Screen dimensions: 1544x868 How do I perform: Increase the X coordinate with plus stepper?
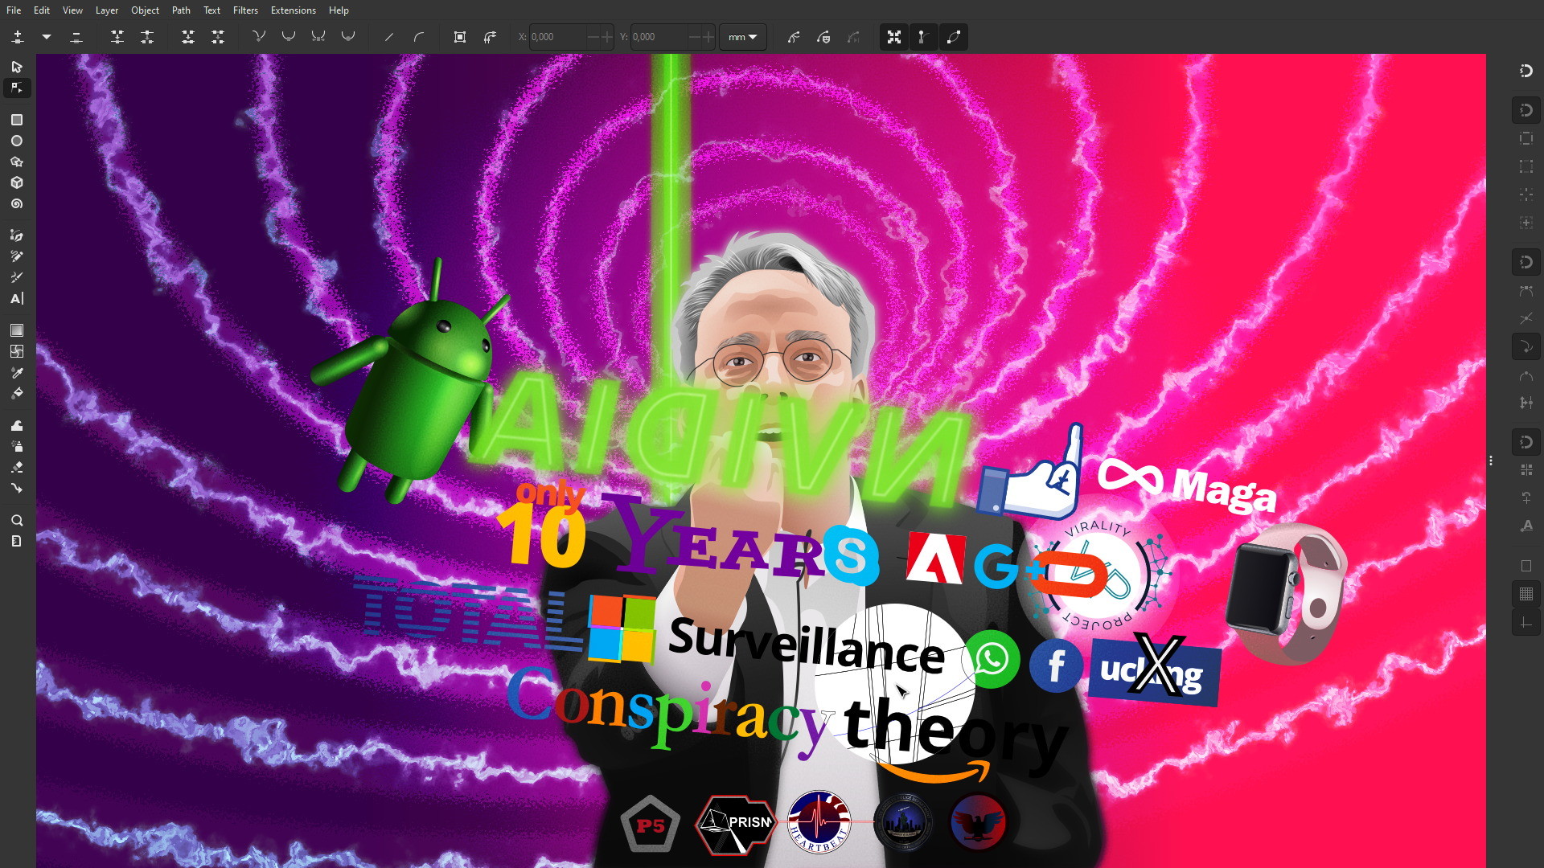point(607,37)
